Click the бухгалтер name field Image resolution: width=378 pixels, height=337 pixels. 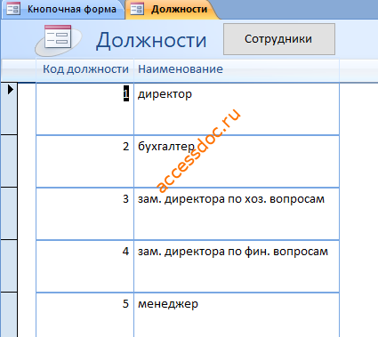coord(237,161)
